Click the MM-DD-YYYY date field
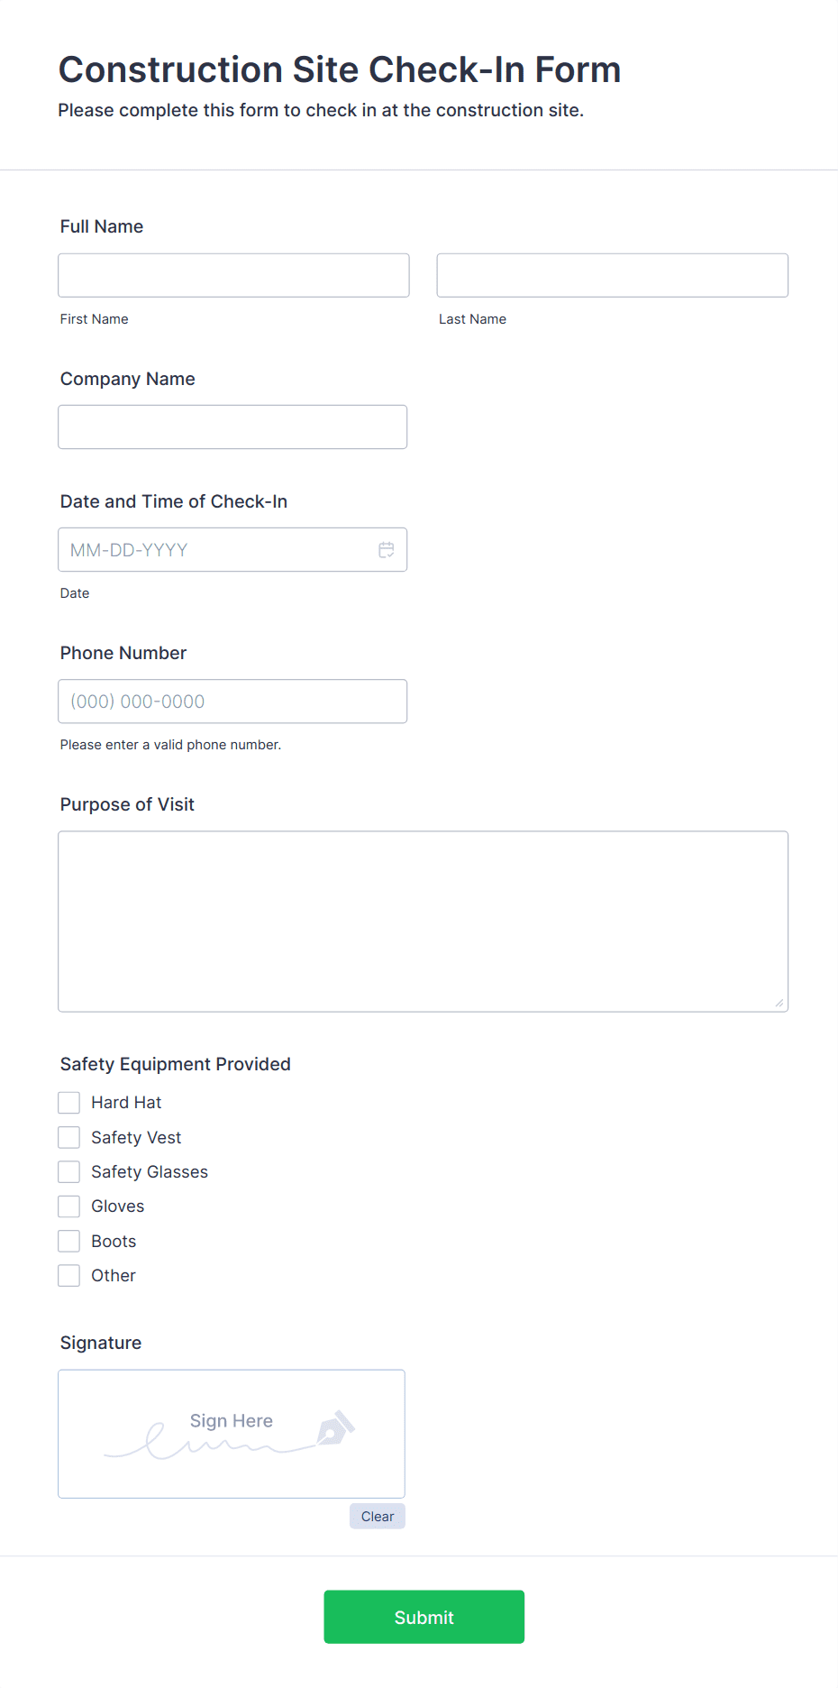The height and width of the screenshot is (1688, 838). 216,550
